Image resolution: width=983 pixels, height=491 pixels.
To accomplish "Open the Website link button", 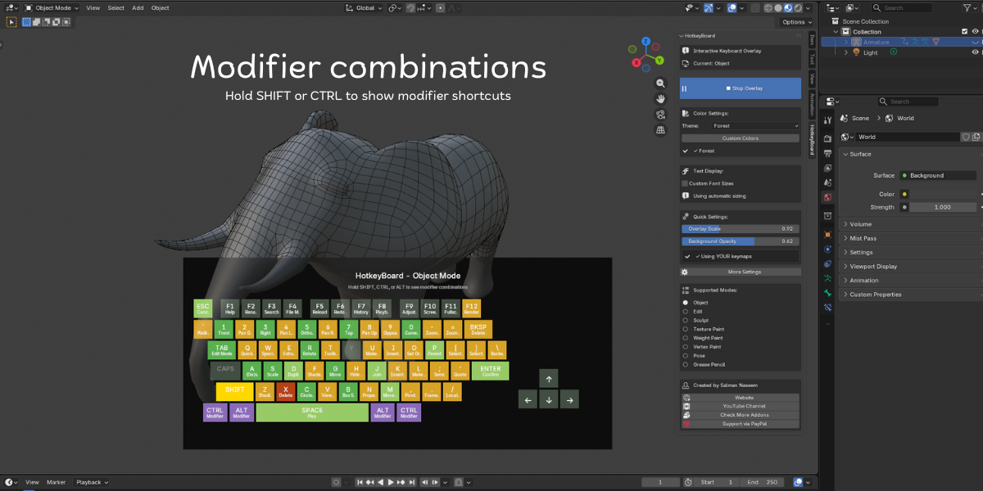I will click(x=741, y=398).
